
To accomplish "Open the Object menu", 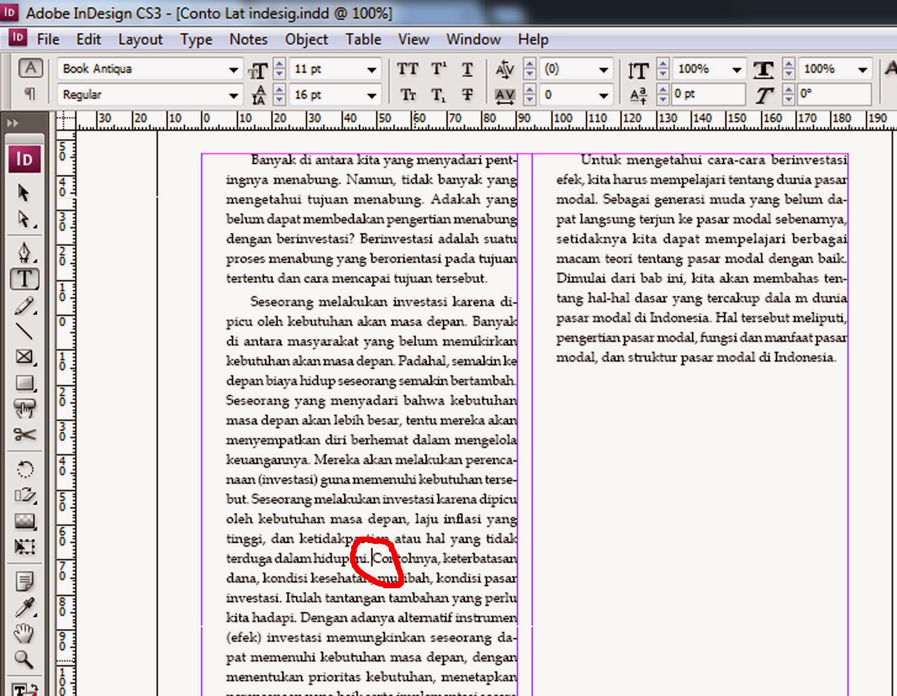I will click(x=306, y=39).
